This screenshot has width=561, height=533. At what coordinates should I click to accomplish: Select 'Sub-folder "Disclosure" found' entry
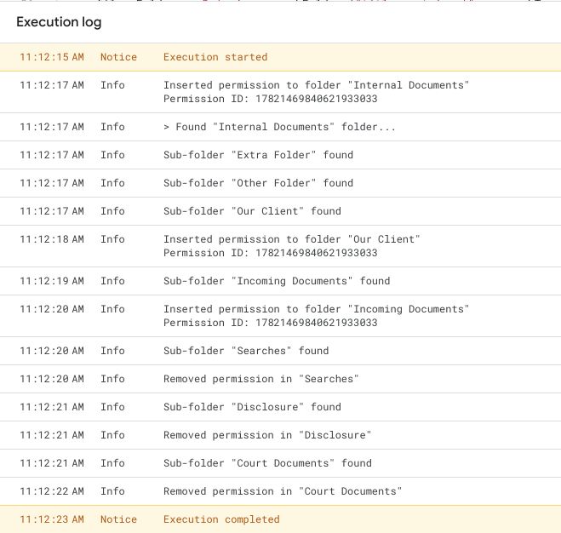coord(252,407)
